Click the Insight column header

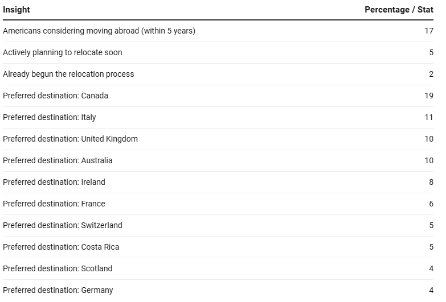pos(16,10)
